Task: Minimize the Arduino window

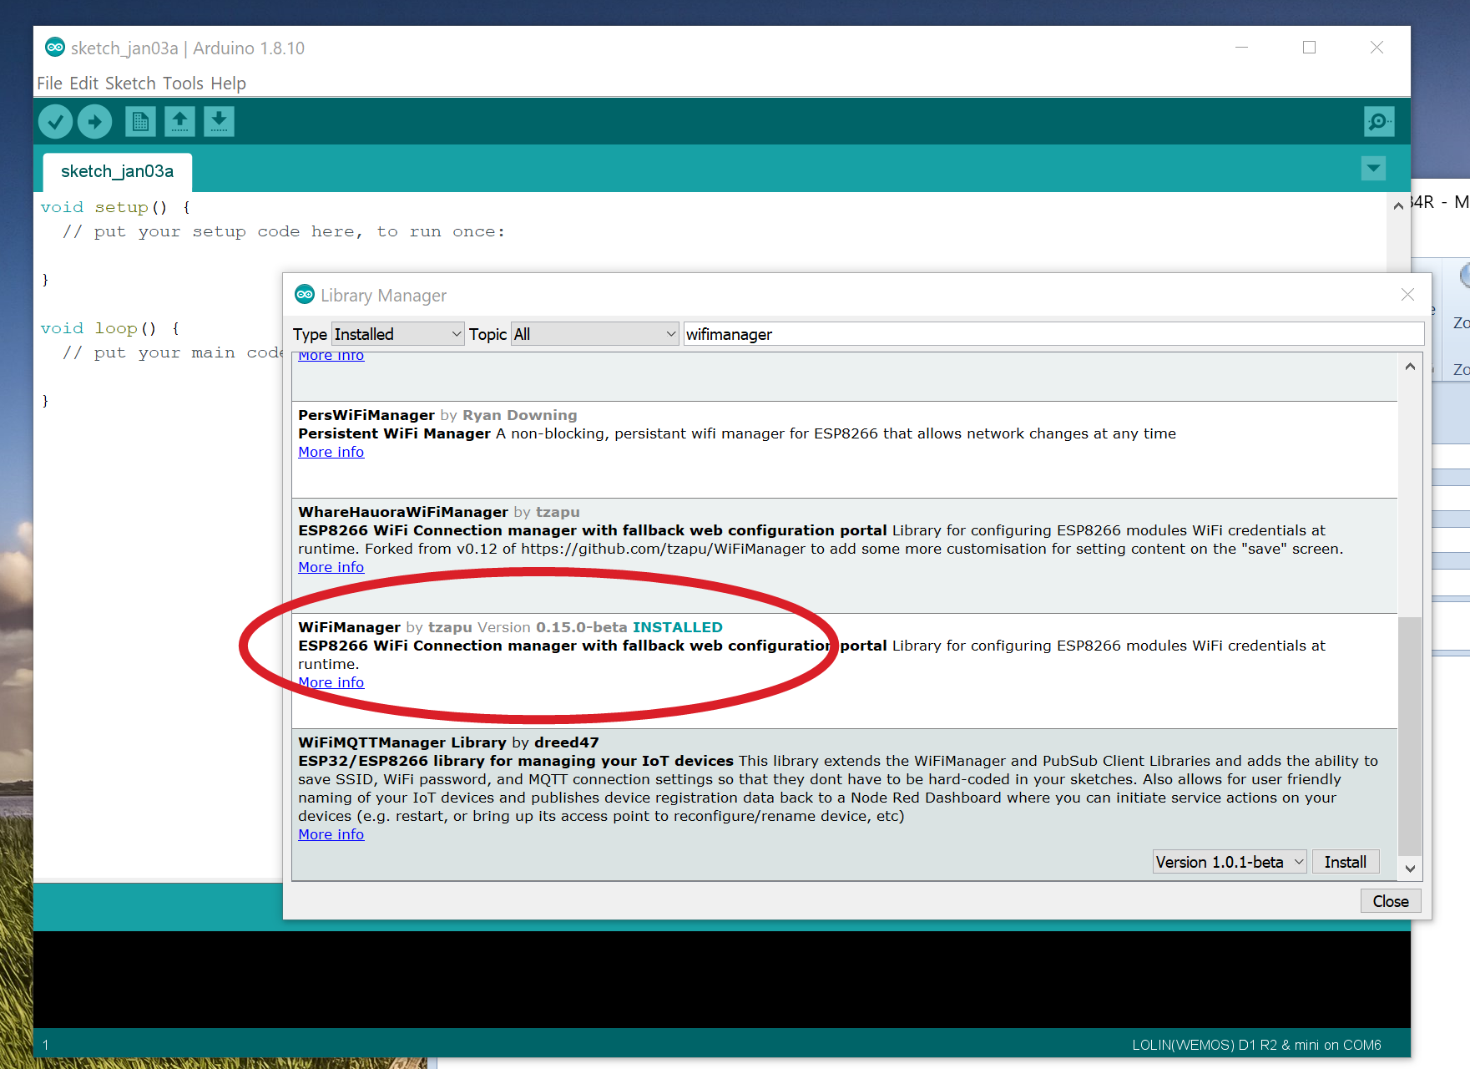Action: [1241, 48]
